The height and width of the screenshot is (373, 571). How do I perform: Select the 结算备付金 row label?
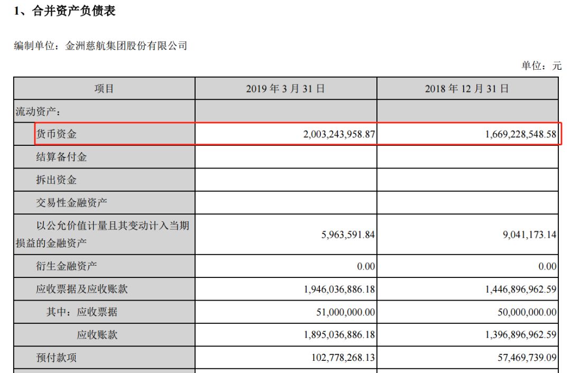coord(61,157)
